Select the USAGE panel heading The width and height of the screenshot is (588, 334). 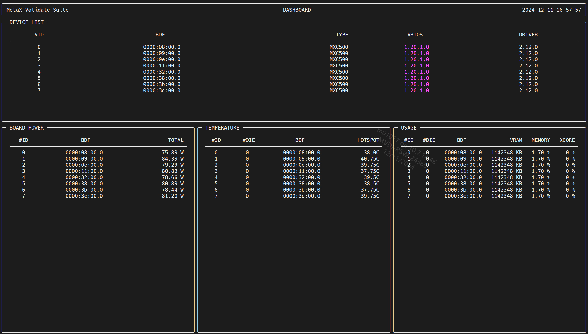(x=409, y=128)
